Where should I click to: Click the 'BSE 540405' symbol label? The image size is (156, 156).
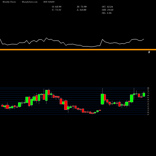49,2
